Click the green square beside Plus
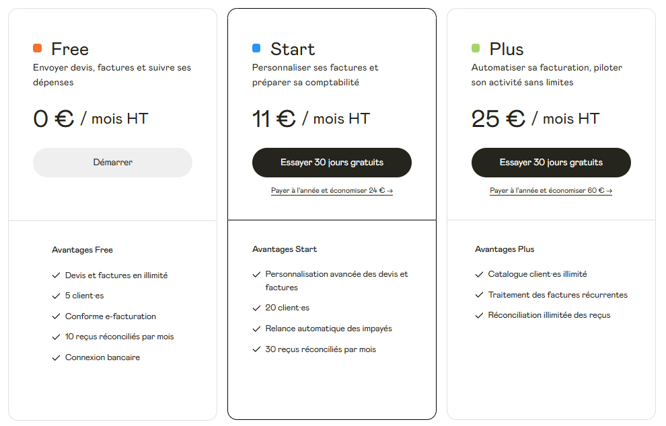Screen dimensions: 666x426 point(476,48)
